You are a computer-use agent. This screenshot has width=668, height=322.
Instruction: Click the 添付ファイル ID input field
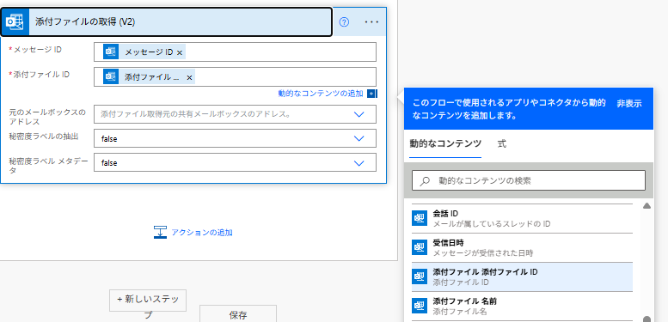[236, 76]
